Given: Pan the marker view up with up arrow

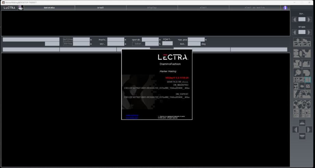Looking at the screenshot, I should tap(302, 123).
